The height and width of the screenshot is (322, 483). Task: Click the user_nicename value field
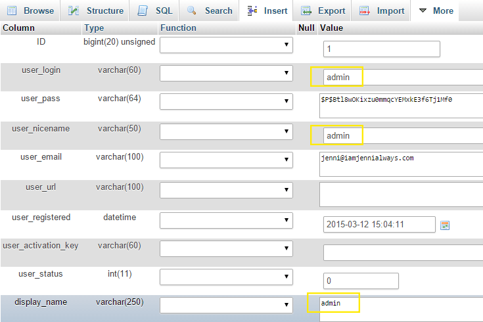click(x=402, y=135)
